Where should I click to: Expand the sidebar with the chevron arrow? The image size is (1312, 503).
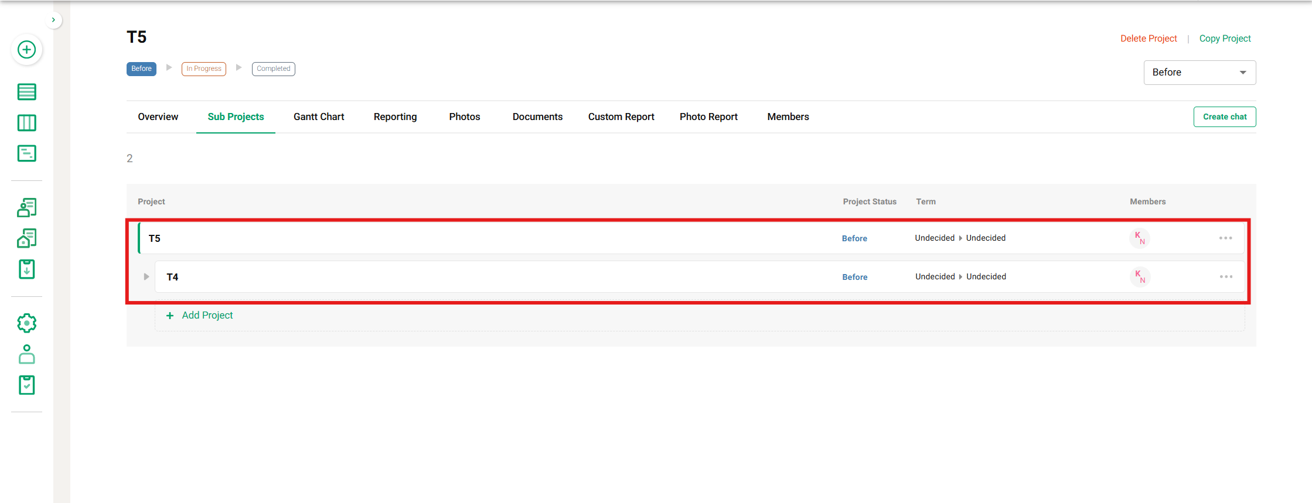[x=53, y=20]
